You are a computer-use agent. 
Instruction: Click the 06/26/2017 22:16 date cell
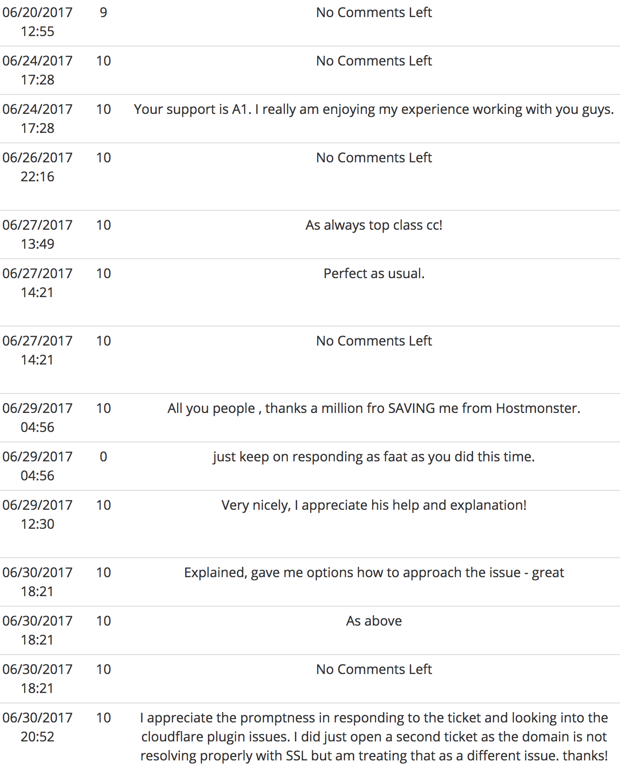[38, 167]
